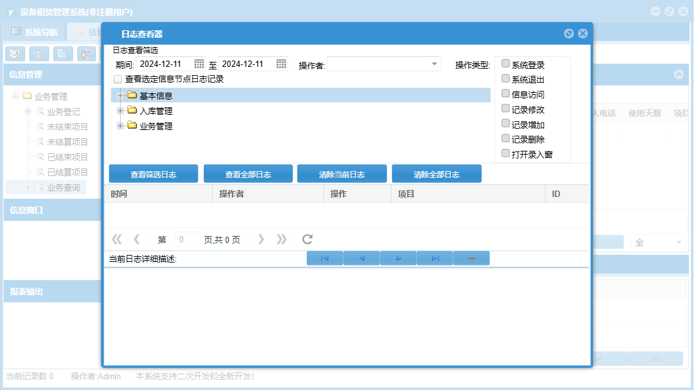Jump to last log record button

click(x=434, y=258)
